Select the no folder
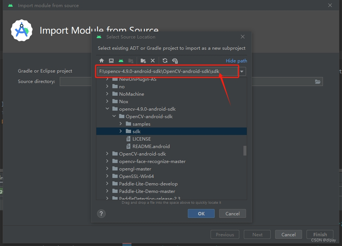This screenshot has height=246, width=342. (x=171, y=86)
